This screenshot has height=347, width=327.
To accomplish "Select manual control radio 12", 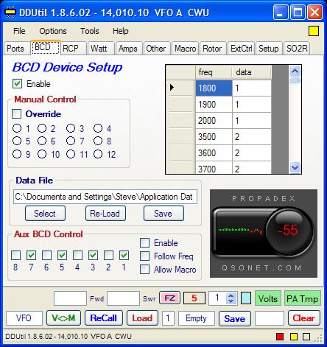I will [98, 154].
